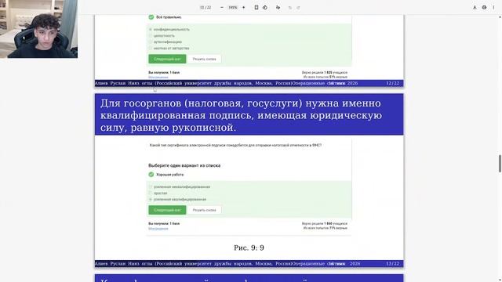Select the 'простая' radio option
The height and width of the screenshot is (282, 502).
(x=151, y=193)
